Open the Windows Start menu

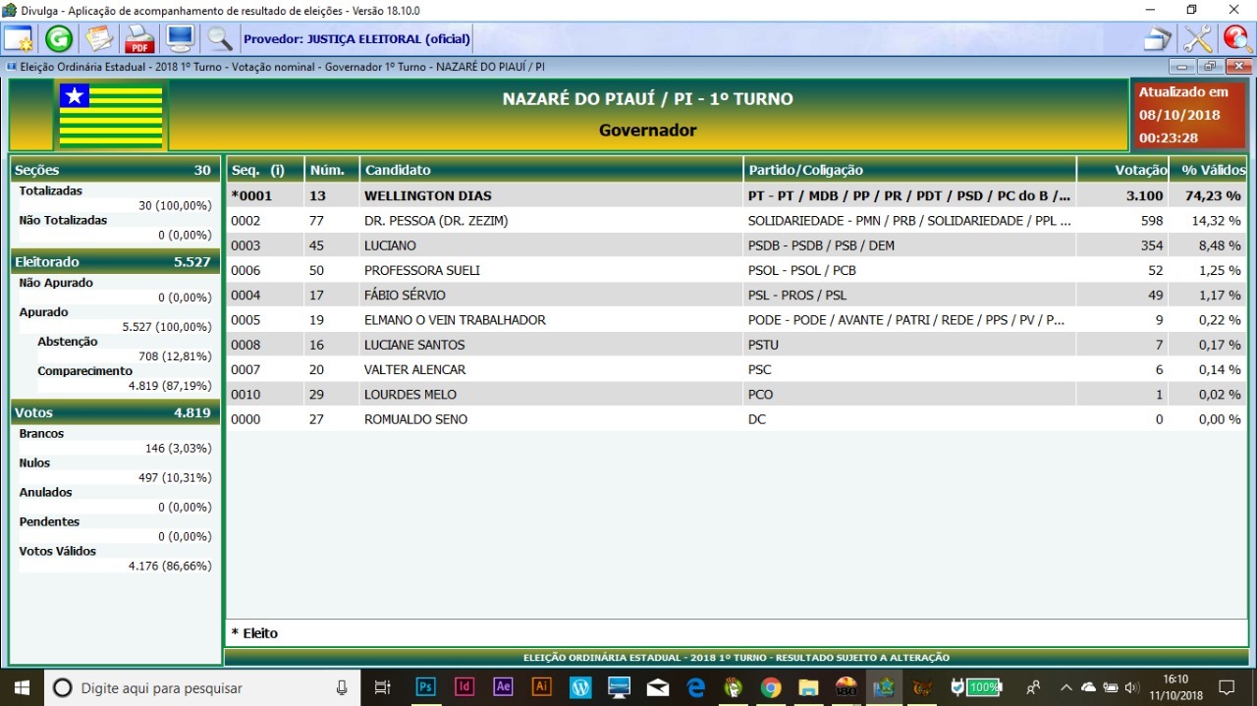(22, 687)
